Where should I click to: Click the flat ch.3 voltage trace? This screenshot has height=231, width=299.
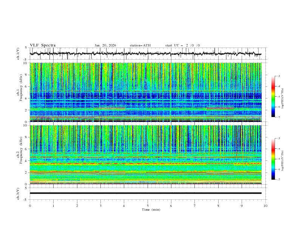click(147, 193)
